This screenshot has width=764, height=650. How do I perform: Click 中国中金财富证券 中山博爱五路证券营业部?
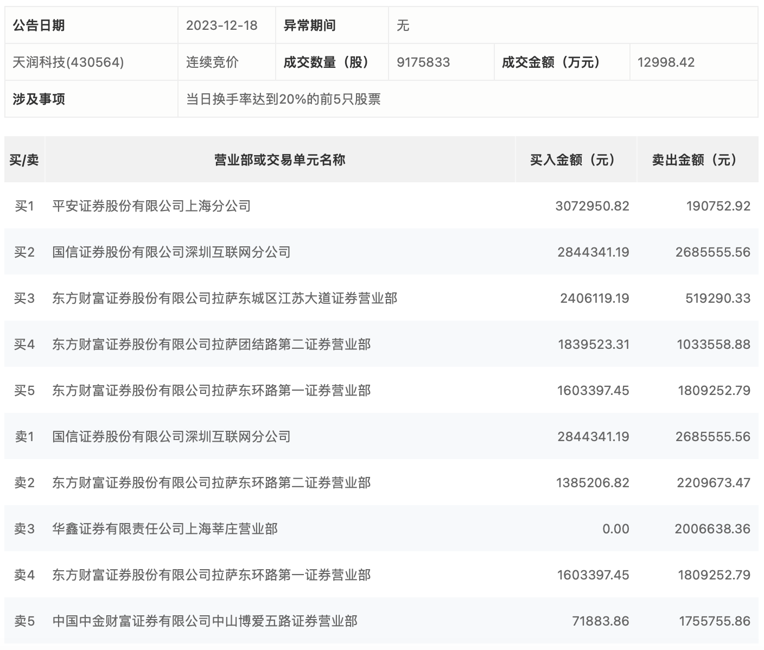[x=205, y=621]
